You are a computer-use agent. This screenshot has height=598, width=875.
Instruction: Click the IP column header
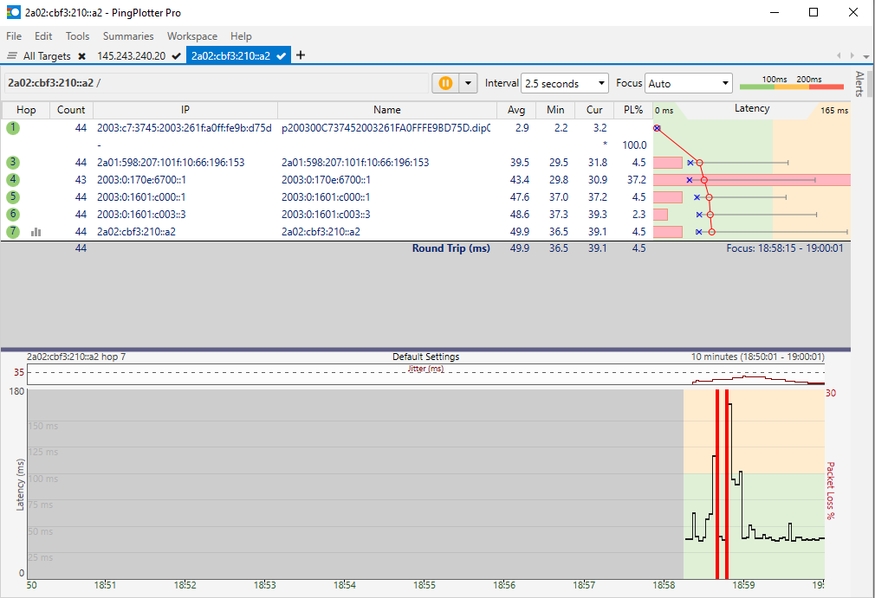185,110
